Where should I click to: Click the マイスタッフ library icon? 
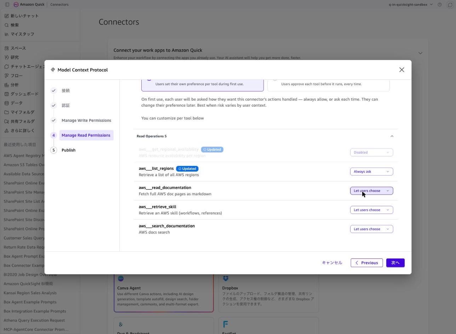(7, 34)
